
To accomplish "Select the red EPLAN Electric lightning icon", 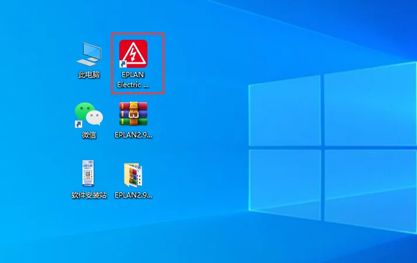I will coord(133,54).
